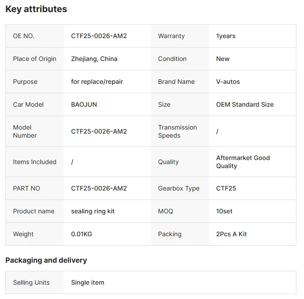Select the Condition value New

point(223,59)
